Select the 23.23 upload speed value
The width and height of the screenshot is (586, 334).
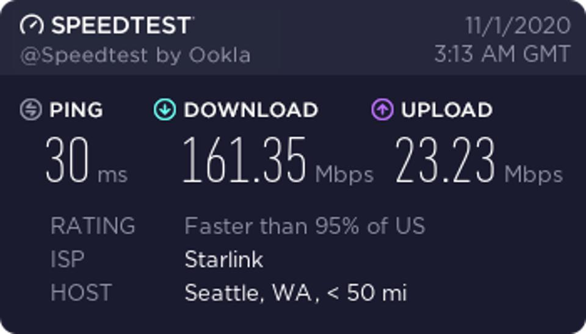tap(445, 161)
